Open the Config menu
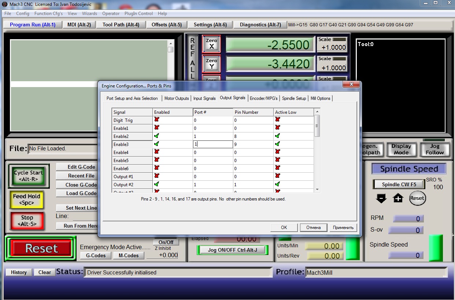The image size is (455, 300). tap(23, 14)
